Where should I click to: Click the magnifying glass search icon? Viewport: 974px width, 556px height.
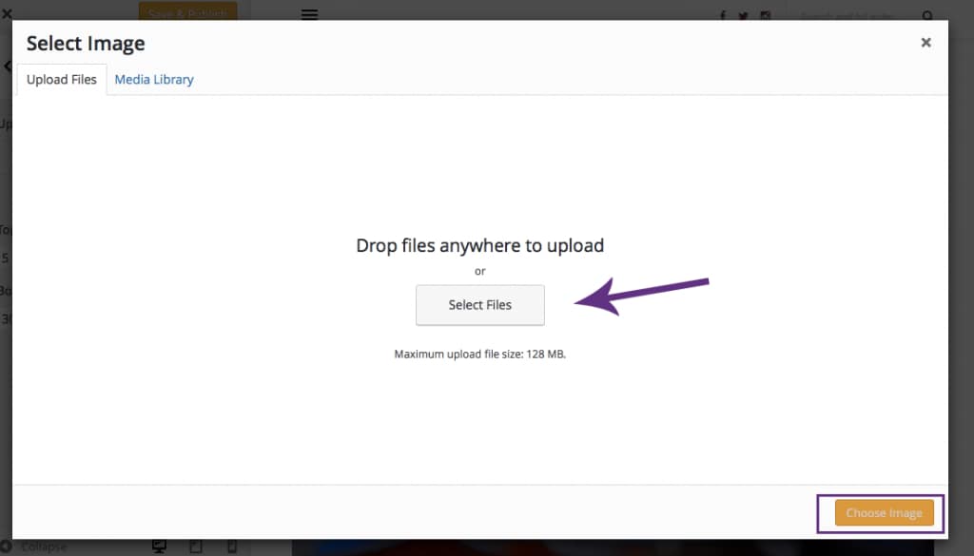point(928,15)
